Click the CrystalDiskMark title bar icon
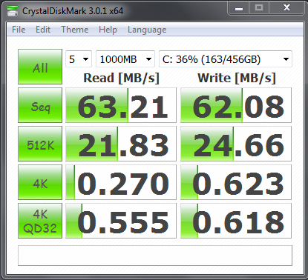The image size is (308, 280). click(13, 10)
